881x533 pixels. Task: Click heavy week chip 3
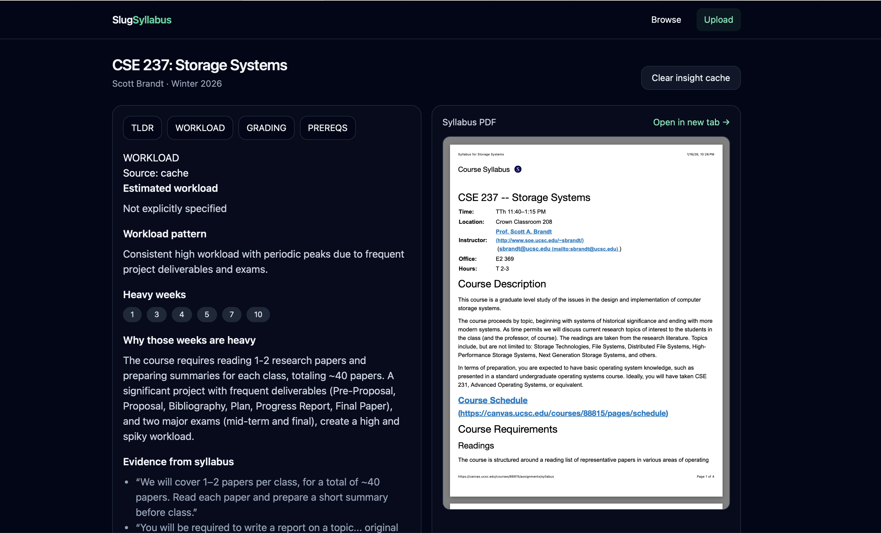tap(157, 315)
